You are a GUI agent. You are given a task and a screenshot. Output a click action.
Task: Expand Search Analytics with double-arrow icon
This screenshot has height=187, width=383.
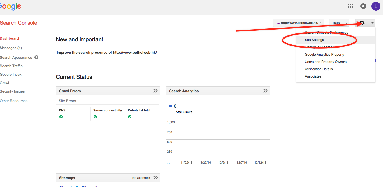click(x=265, y=91)
